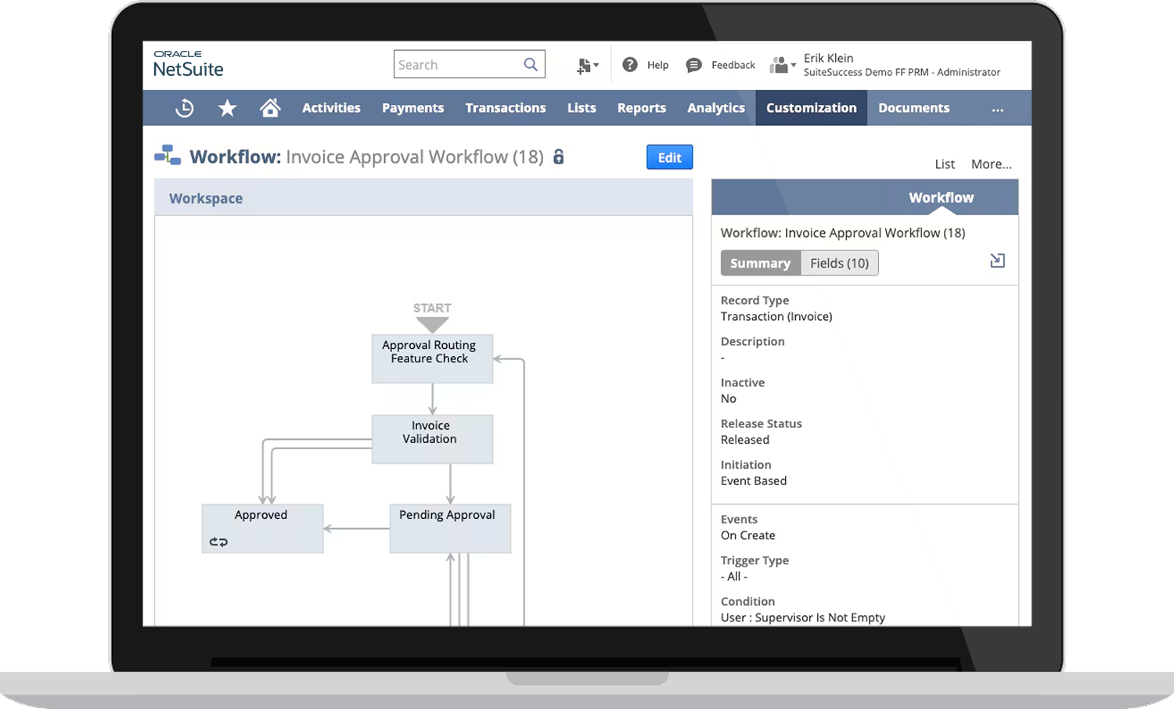Click the List link

pyautogui.click(x=944, y=164)
